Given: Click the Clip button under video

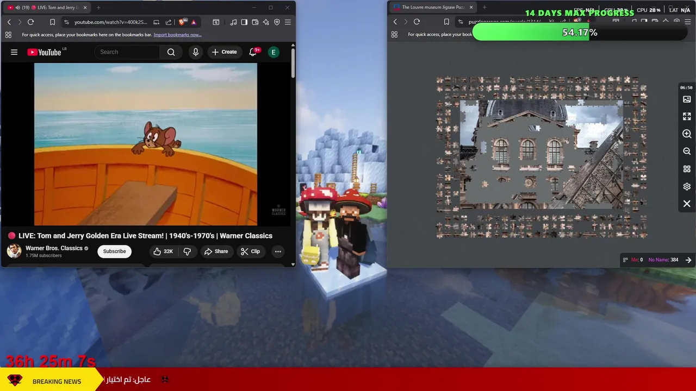Looking at the screenshot, I should (250, 251).
